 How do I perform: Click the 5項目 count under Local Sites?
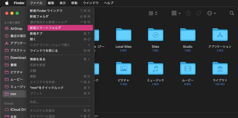click(x=123, y=51)
